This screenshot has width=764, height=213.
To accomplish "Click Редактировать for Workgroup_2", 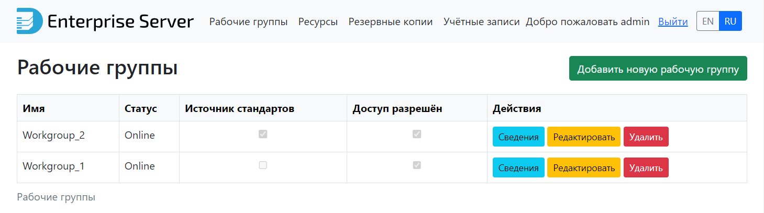I will click(x=584, y=137).
